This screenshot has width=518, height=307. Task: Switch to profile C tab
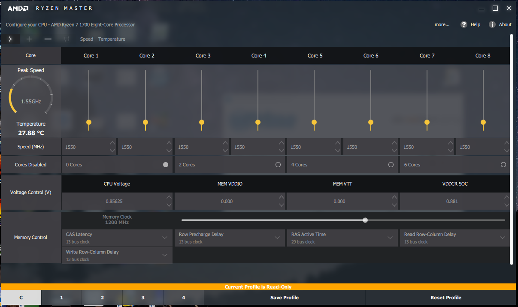(x=21, y=298)
